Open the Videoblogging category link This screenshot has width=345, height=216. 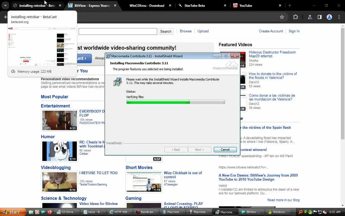[56, 167]
